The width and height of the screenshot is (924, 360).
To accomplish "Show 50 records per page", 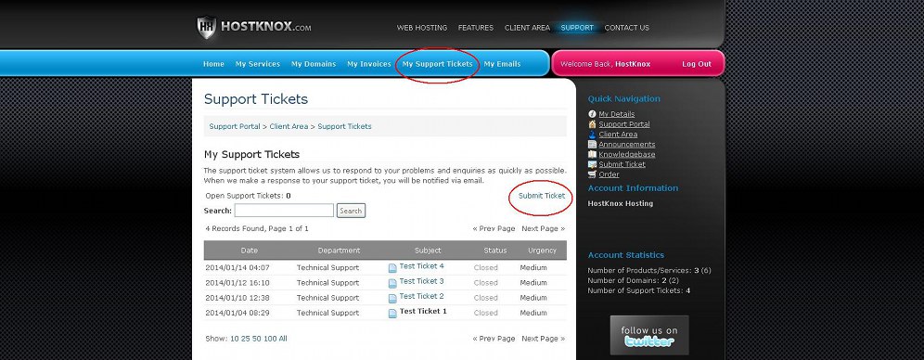I will (257, 339).
